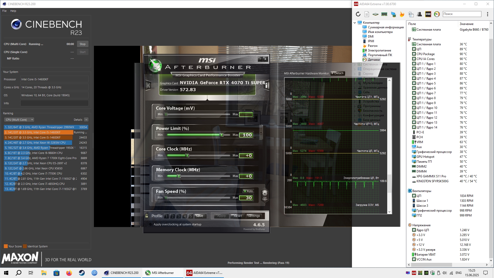
Task: Select Датчики in the AIDA64 tree
Action: (x=374, y=60)
